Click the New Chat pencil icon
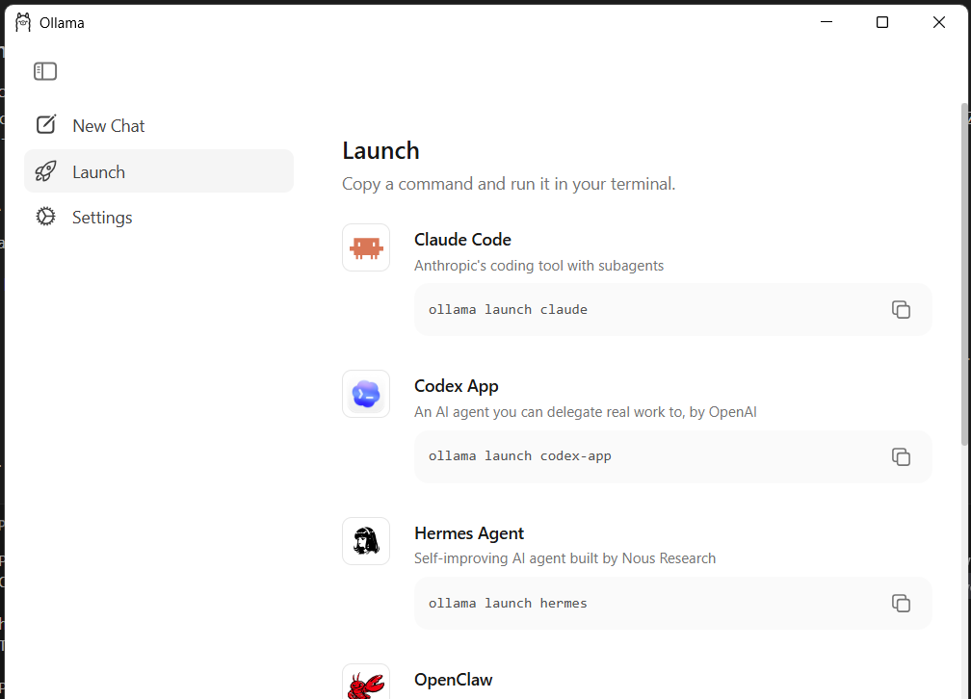The width and height of the screenshot is (971, 699). [46, 125]
